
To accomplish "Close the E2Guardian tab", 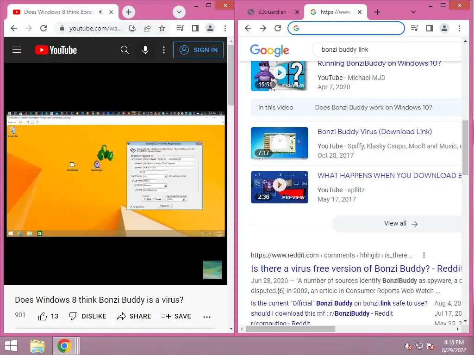I will (x=297, y=12).
